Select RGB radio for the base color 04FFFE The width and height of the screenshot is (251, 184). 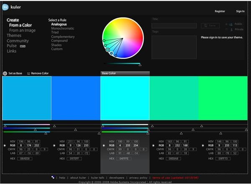click(x=104, y=145)
